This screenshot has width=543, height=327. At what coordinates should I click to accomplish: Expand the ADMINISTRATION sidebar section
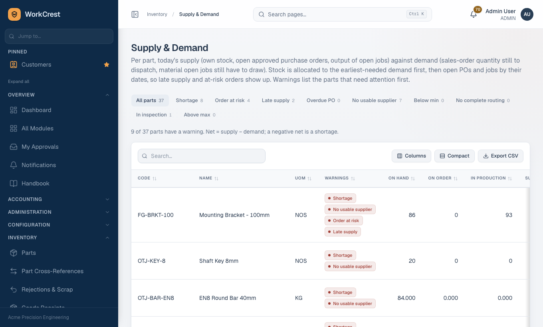pyautogui.click(x=59, y=212)
